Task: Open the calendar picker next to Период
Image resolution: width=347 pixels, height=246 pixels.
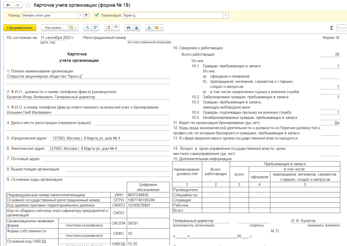Action: click(x=86, y=15)
